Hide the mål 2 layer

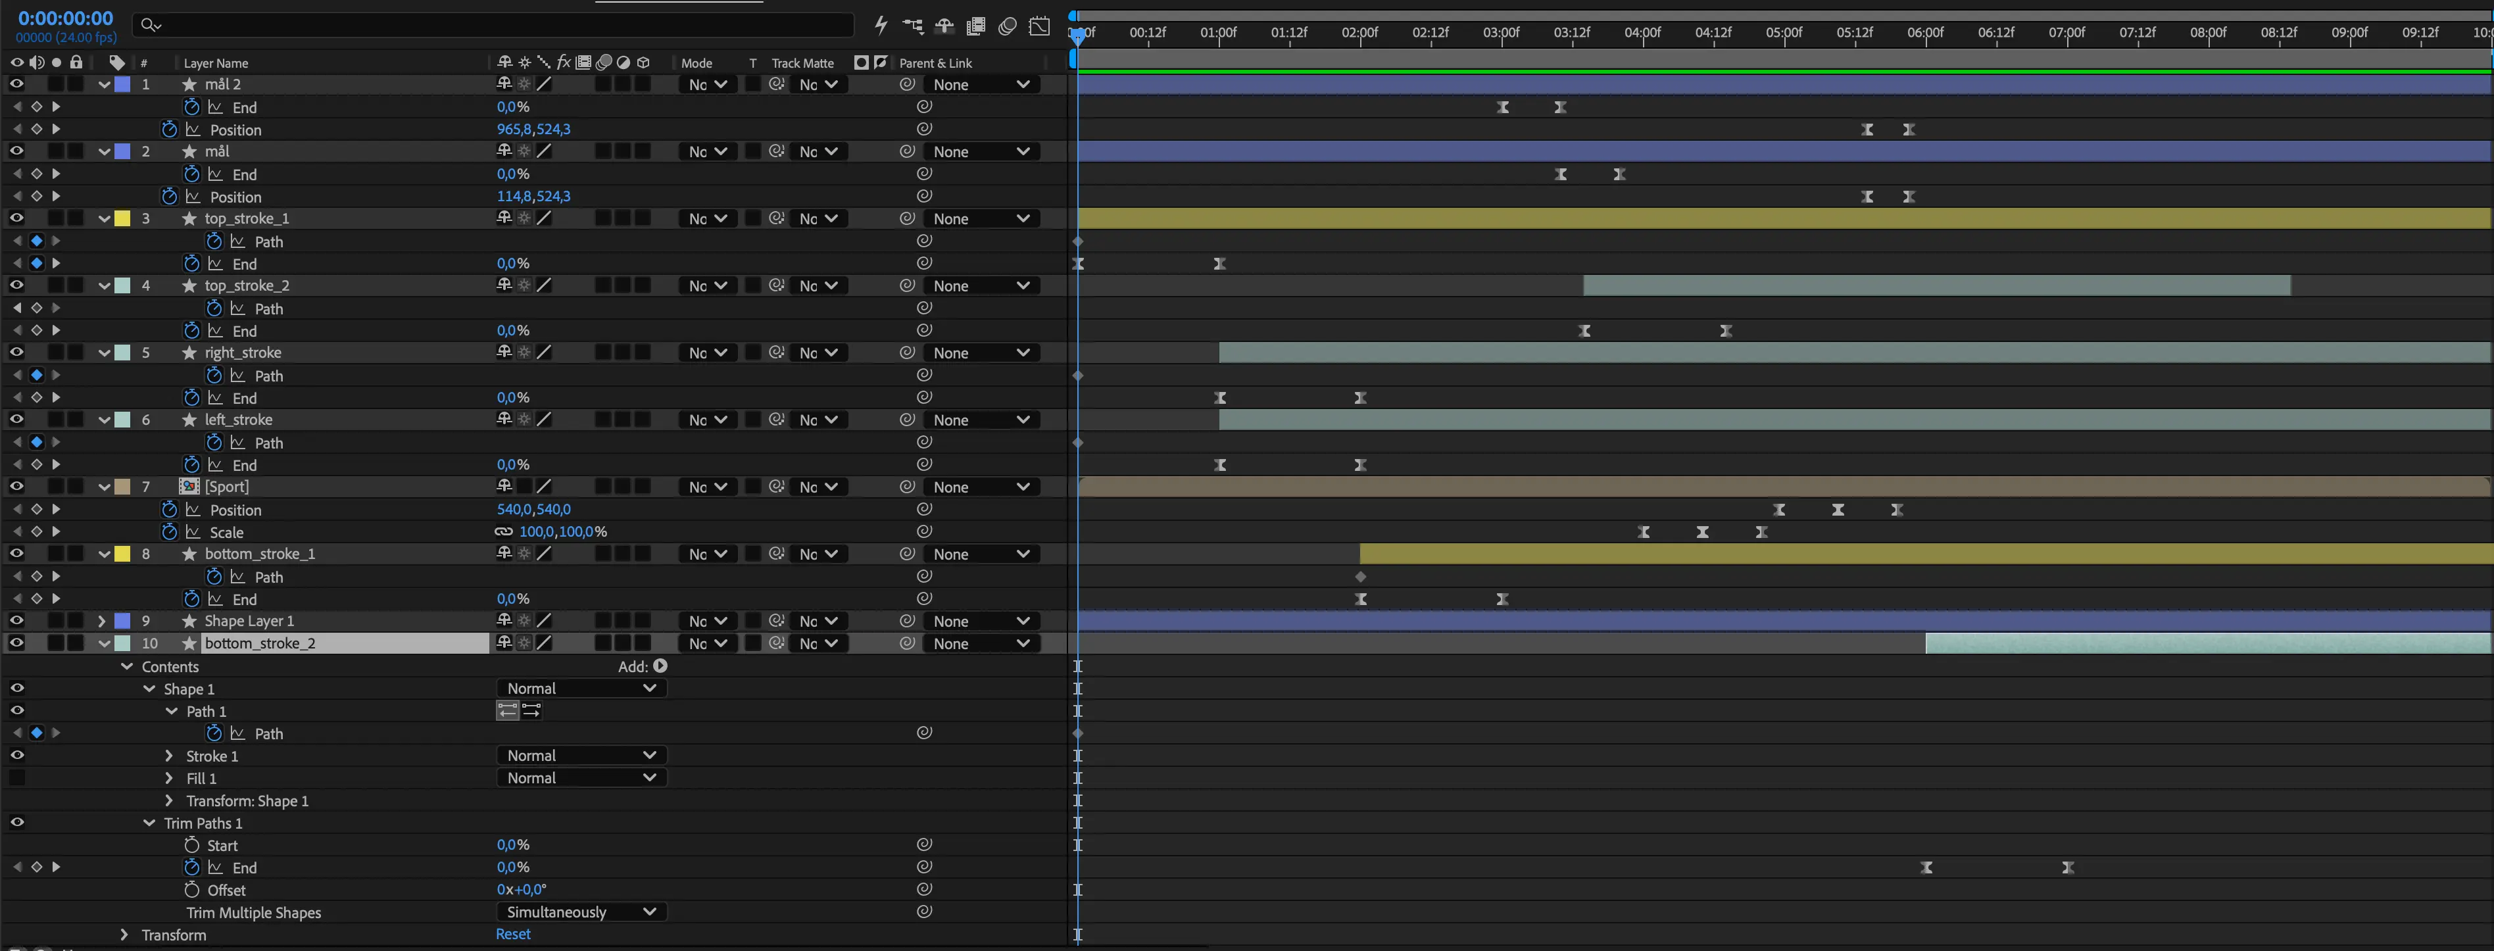(x=16, y=84)
